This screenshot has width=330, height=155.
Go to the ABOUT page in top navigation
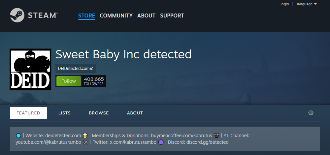146,15
